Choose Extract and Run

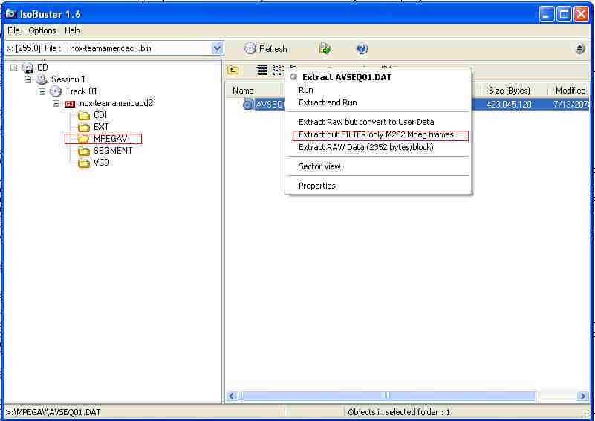point(378,102)
